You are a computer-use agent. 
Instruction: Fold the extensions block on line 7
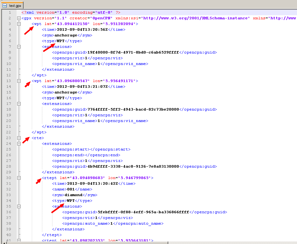pos(19,47)
